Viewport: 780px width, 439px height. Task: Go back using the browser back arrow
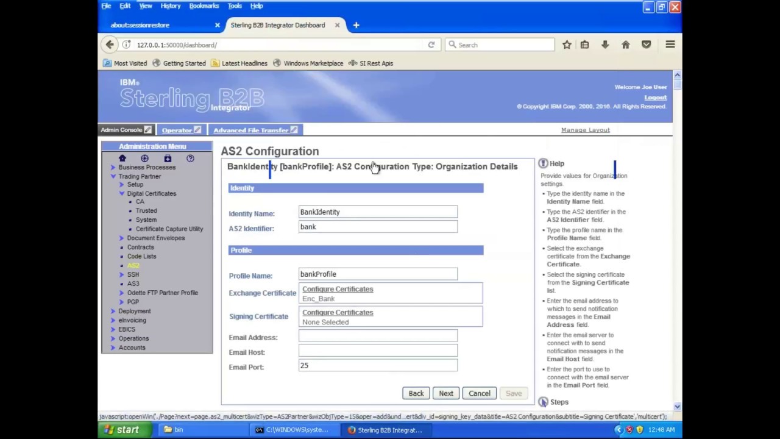(x=110, y=45)
